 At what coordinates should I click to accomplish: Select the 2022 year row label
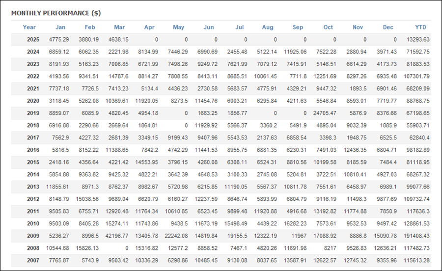pos(33,77)
